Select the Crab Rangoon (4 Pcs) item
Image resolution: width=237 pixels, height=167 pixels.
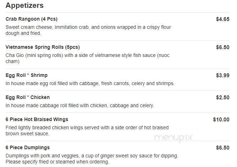coord(32,19)
